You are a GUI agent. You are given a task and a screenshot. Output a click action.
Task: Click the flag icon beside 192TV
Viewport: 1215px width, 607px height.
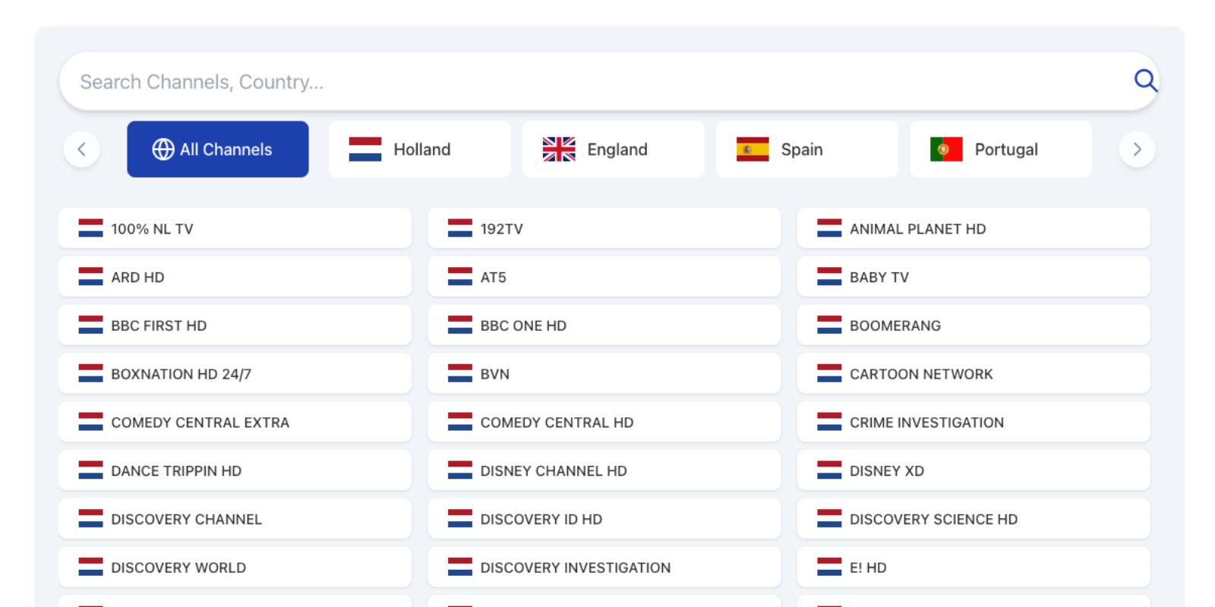coord(460,228)
